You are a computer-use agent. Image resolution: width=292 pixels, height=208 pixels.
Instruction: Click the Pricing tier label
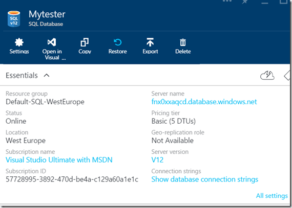pos(165,113)
